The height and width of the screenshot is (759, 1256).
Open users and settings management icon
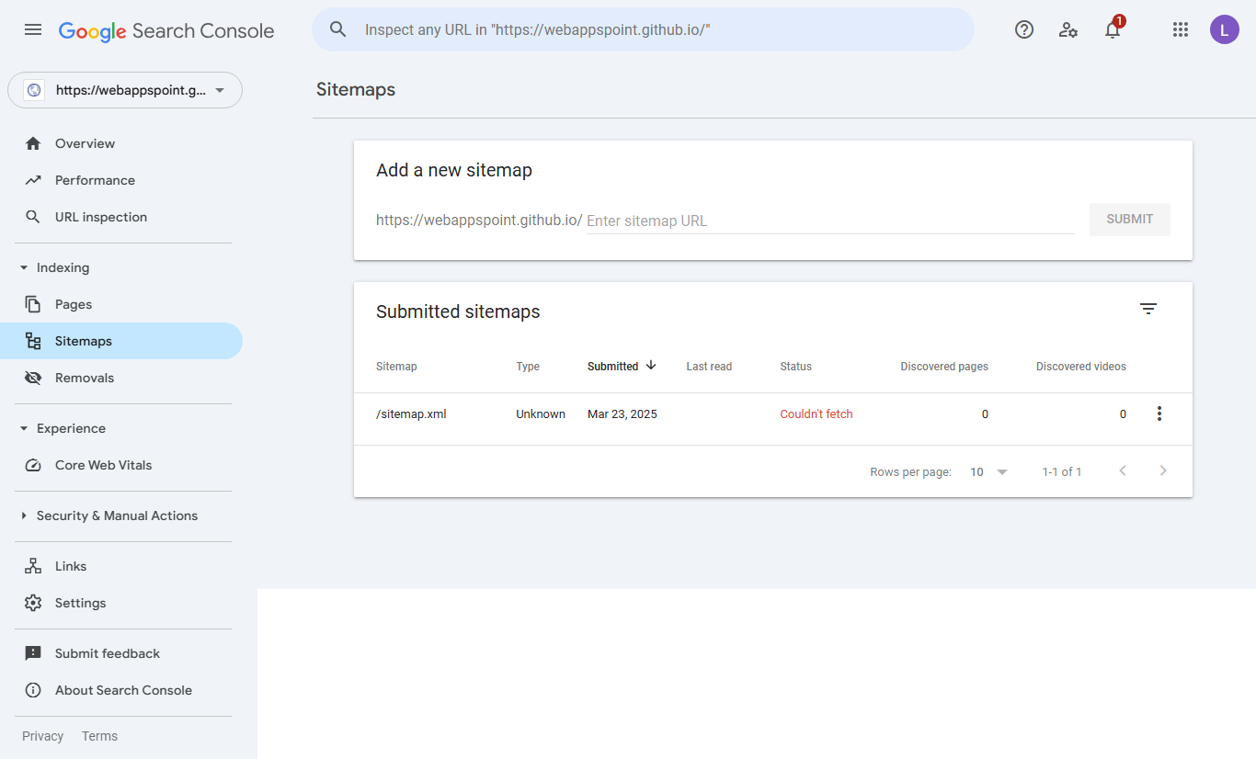[x=1068, y=29]
